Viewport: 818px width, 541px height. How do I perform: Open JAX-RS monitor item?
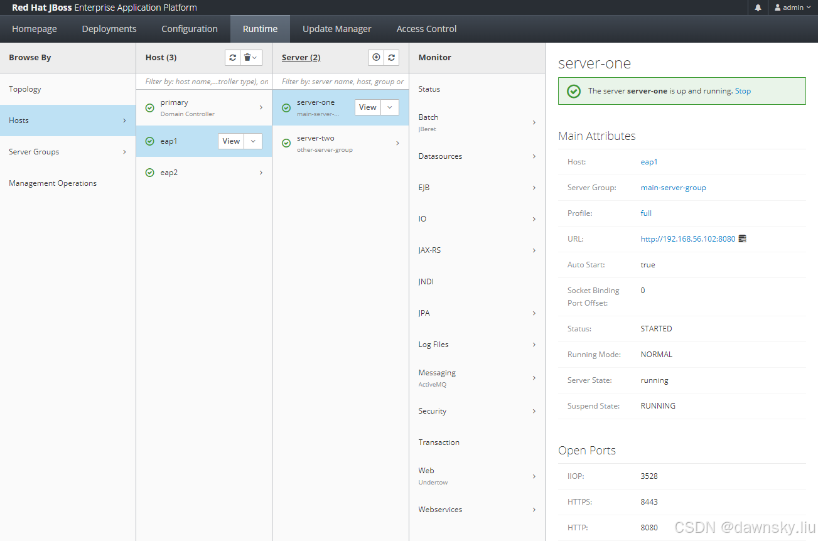click(x=477, y=250)
